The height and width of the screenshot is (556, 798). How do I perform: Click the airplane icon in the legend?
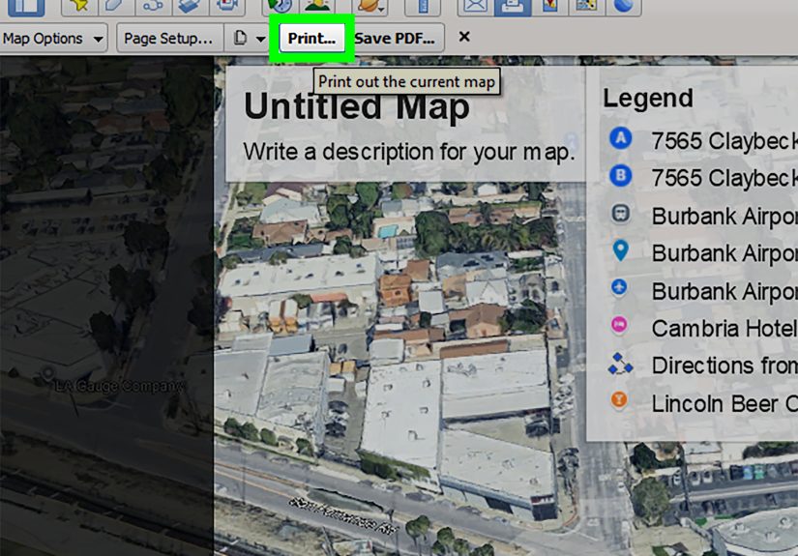click(x=619, y=288)
